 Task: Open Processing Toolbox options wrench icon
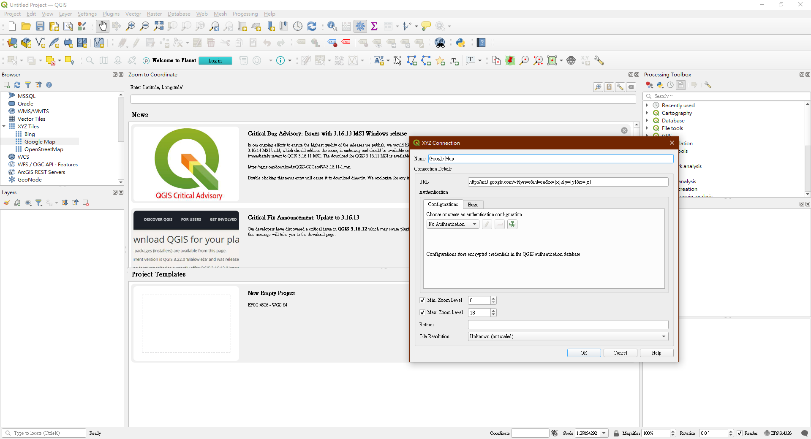pos(708,85)
